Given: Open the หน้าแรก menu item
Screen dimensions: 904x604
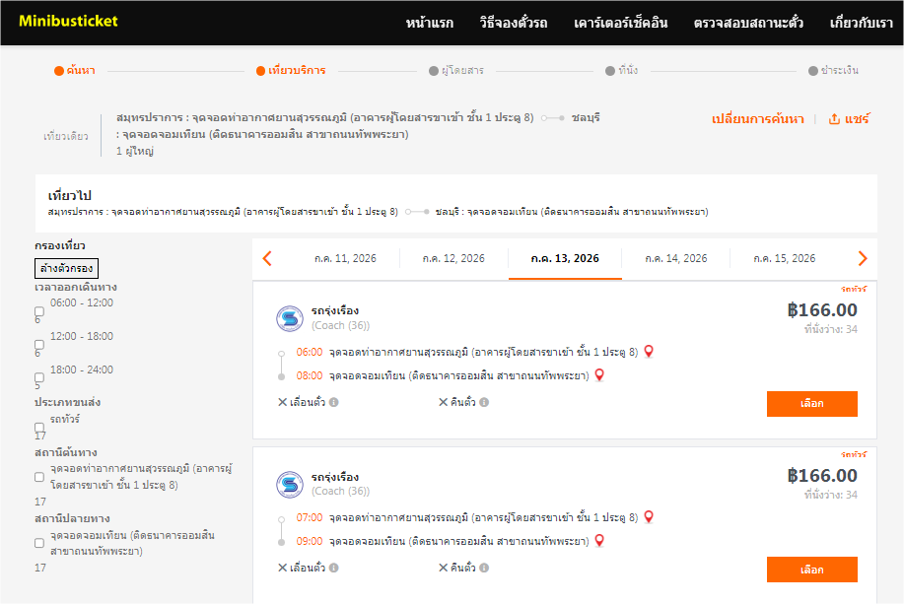Looking at the screenshot, I should [430, 23].
